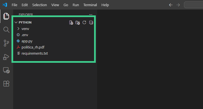Open the Help menu

[105, 5]
